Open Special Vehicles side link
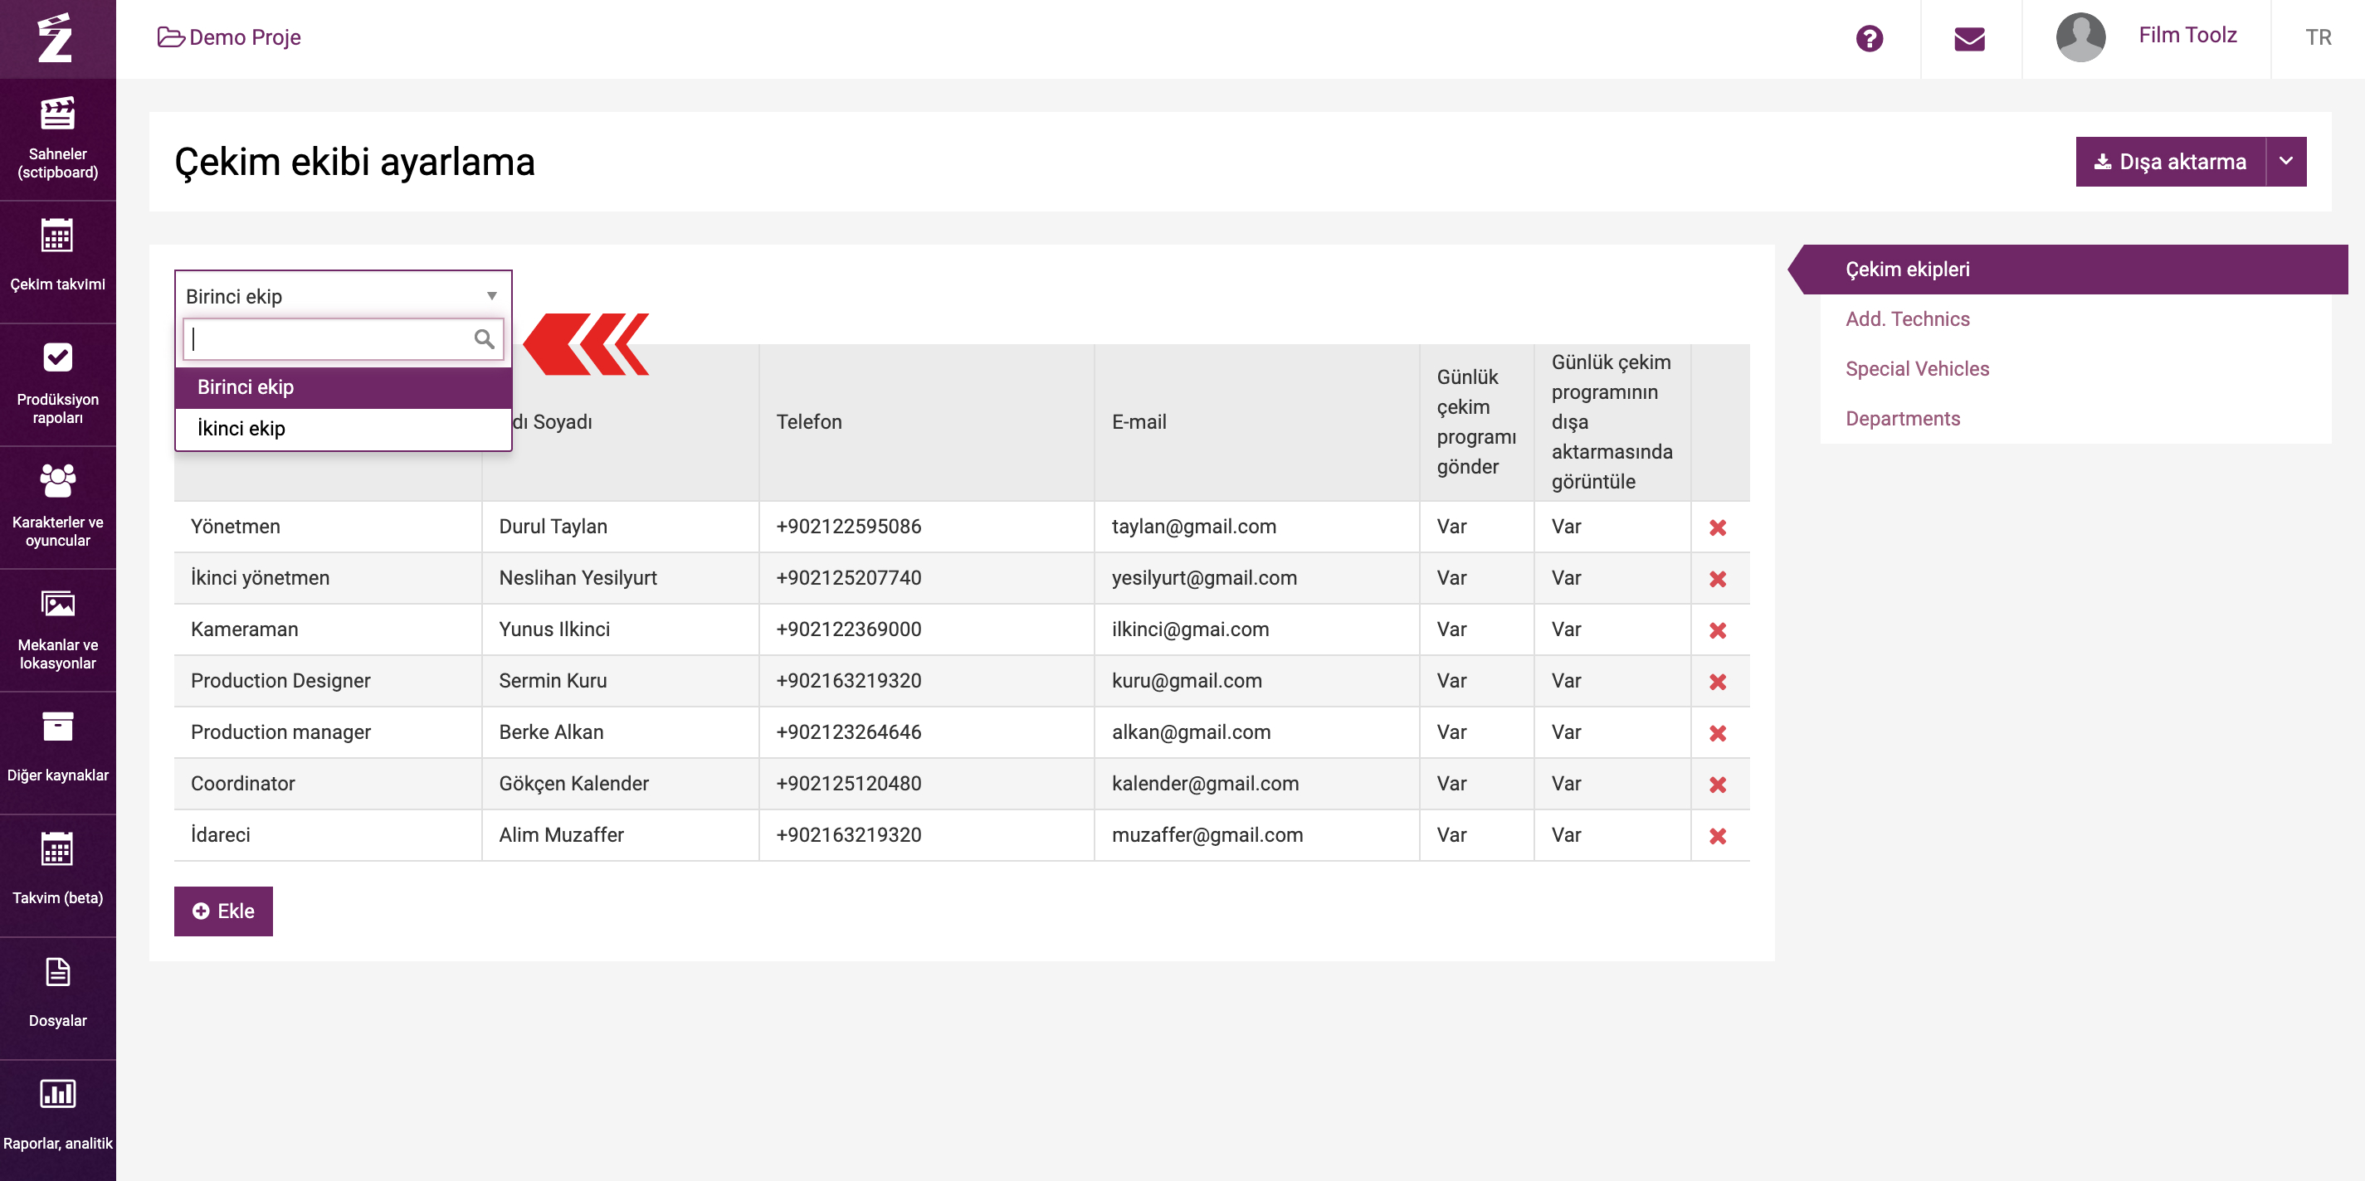Screen dimensions: 2365x1181 click(1917, 369)
